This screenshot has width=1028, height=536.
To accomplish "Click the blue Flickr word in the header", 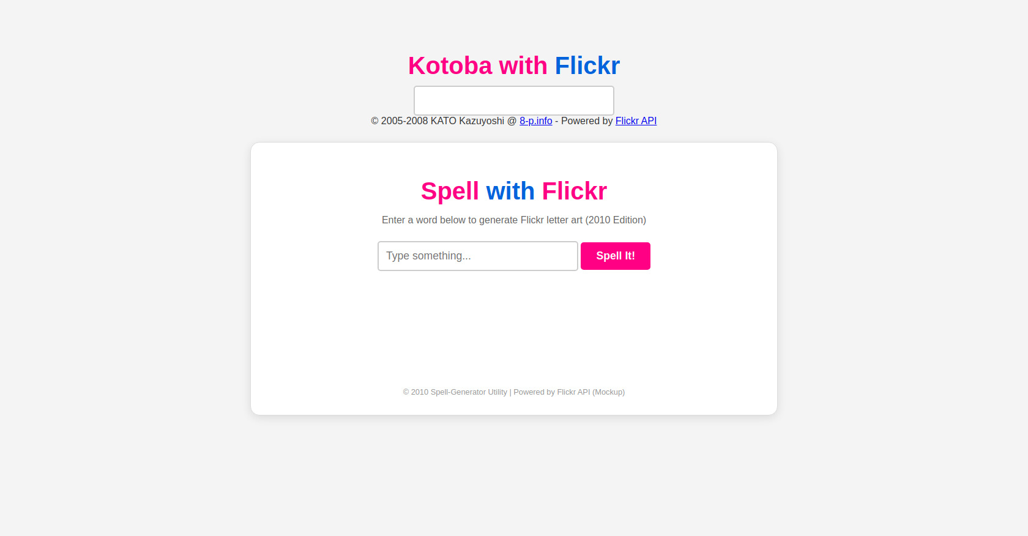I will [x=586, y=65].
